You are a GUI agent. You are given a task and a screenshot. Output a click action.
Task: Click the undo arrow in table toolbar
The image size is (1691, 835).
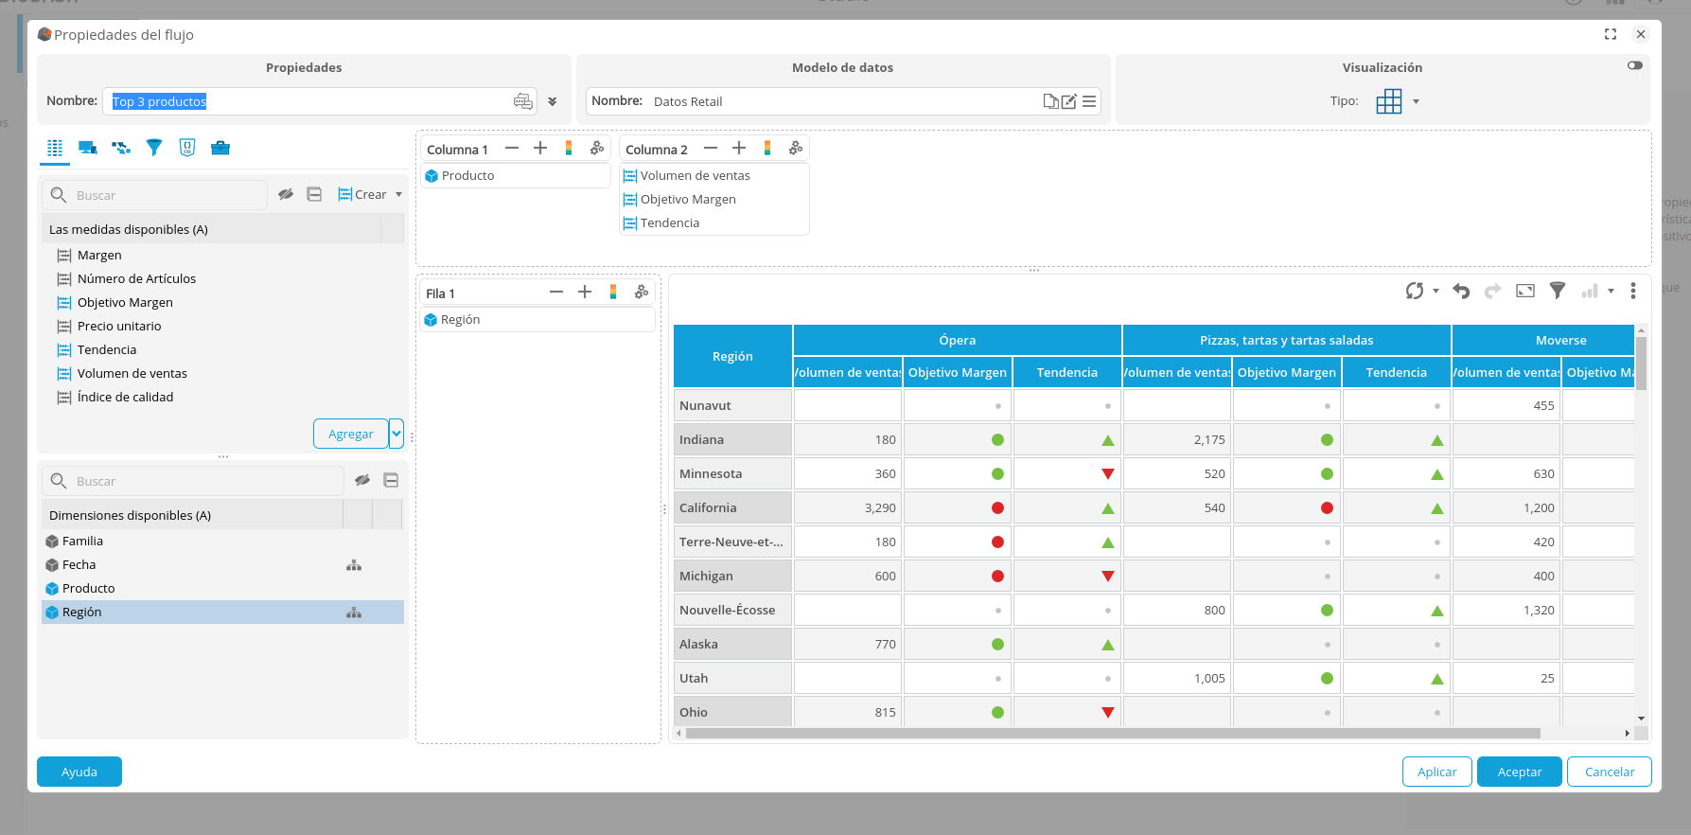coord(1461,292)
